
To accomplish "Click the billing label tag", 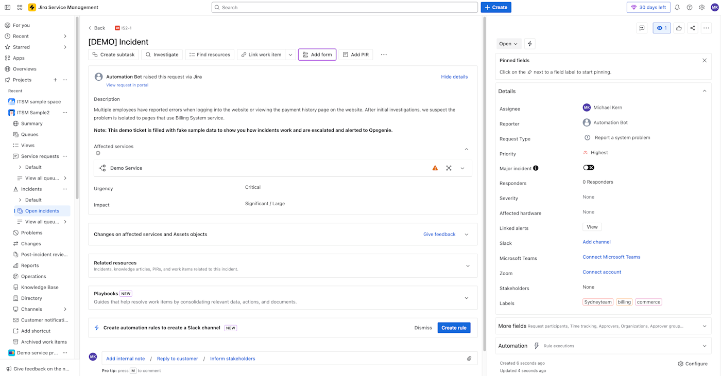I will click(624, 302).
